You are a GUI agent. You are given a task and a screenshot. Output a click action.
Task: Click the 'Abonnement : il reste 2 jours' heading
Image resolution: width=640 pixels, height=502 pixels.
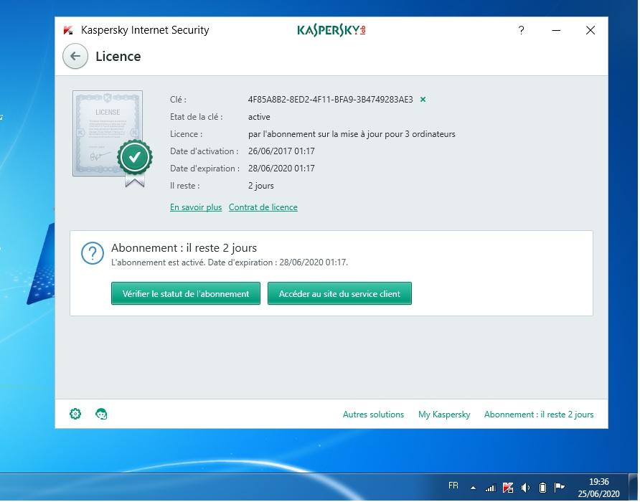(x=184, y=247)
